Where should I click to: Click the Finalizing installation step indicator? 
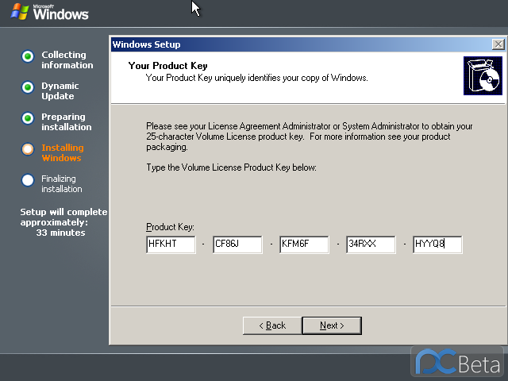[x=28, y=180]
